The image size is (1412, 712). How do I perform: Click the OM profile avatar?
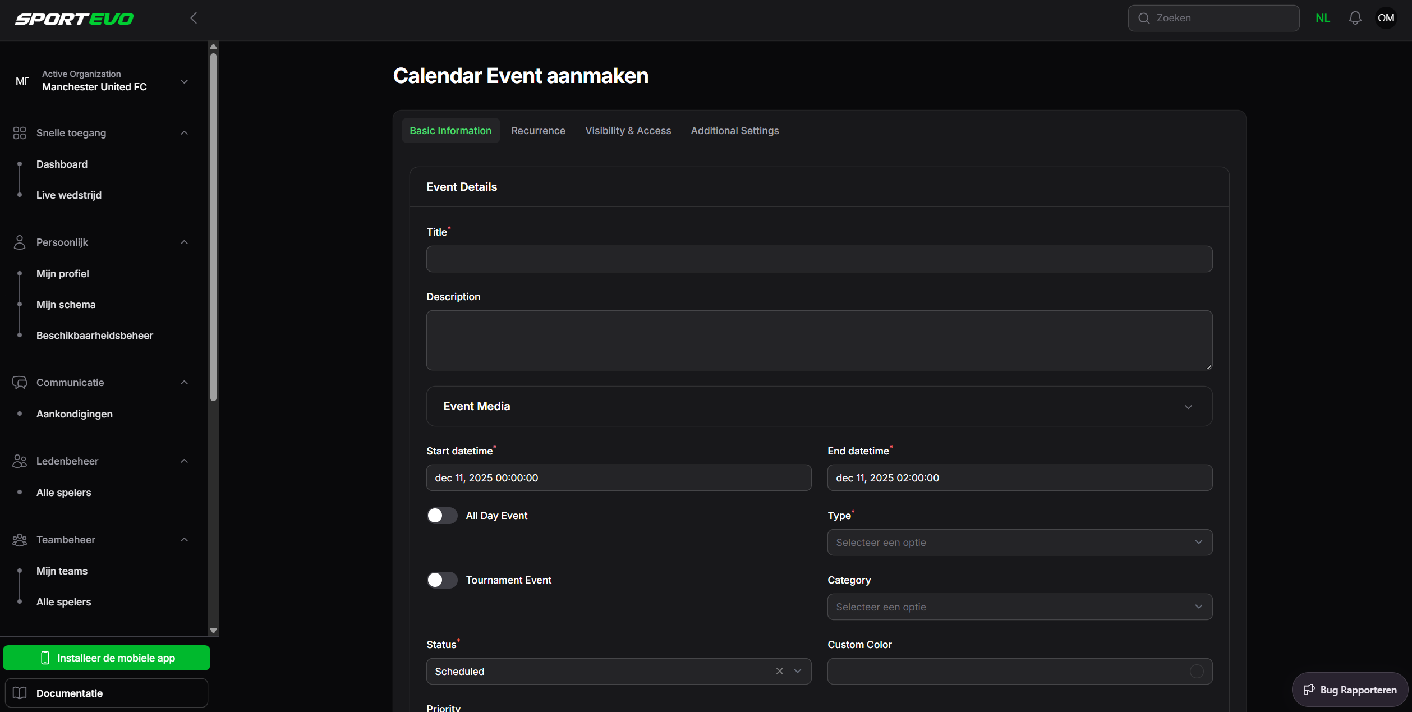[1386, 17]
